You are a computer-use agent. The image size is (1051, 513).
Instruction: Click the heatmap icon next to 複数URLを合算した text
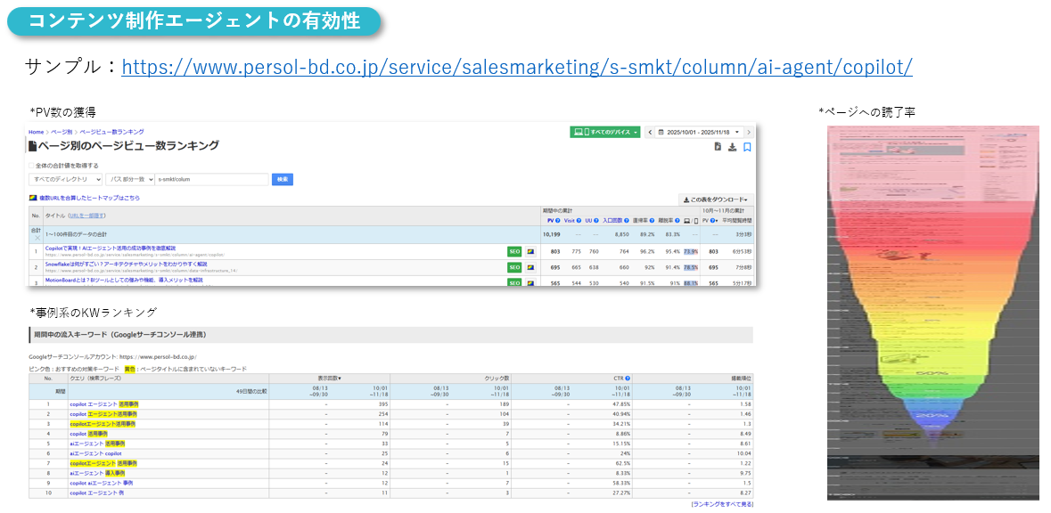32,198
